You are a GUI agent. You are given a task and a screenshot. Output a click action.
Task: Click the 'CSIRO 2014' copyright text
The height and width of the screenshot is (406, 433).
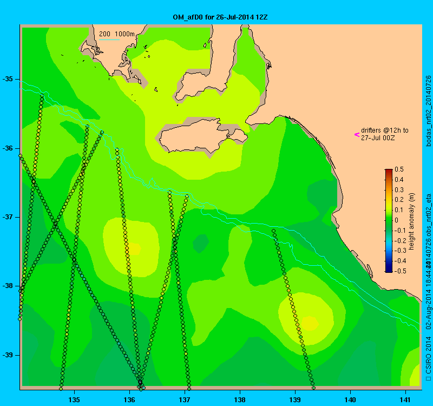tap(428, 355)
